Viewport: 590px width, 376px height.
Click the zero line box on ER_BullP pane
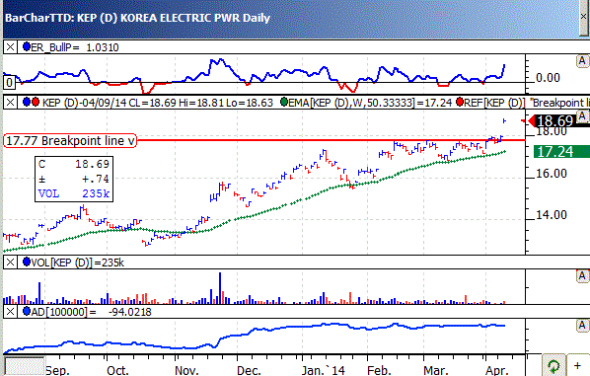pos(10,83)
